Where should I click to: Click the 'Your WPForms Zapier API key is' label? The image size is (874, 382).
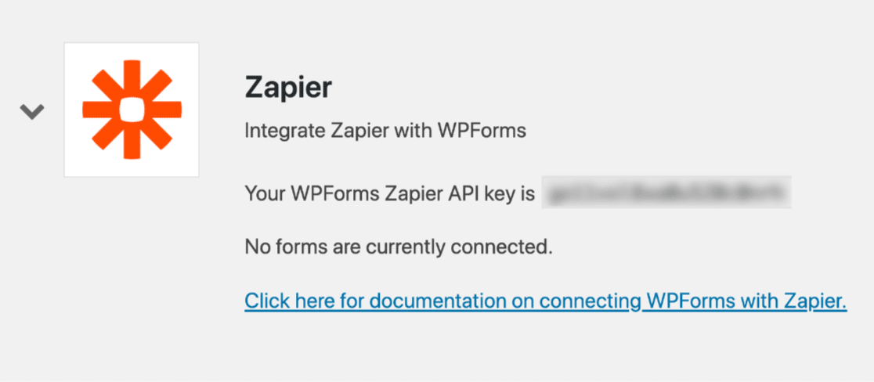click(389, 193)
